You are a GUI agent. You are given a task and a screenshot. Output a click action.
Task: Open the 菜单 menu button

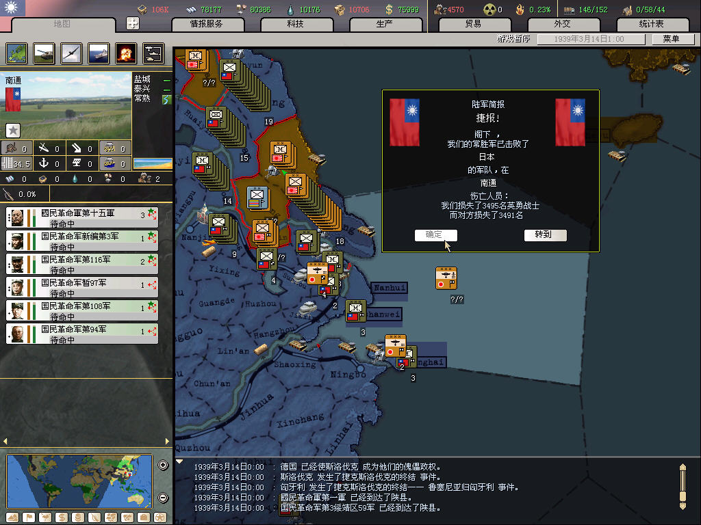point(672,39)
